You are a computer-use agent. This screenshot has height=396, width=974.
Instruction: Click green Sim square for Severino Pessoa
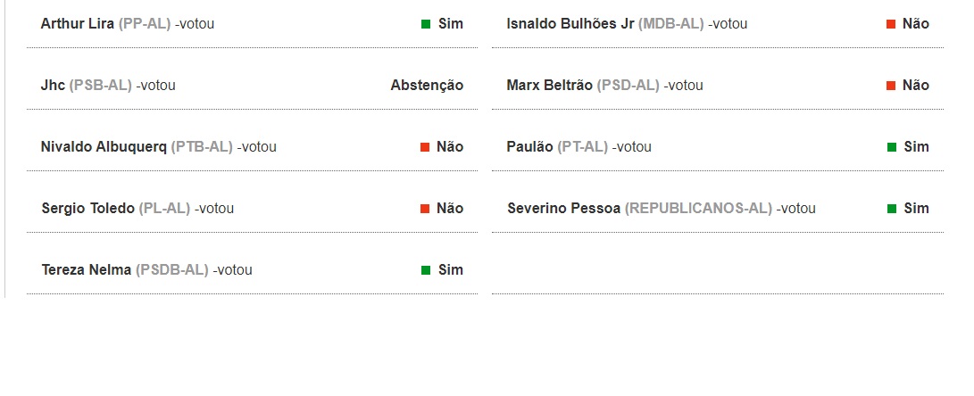[891, 209]
